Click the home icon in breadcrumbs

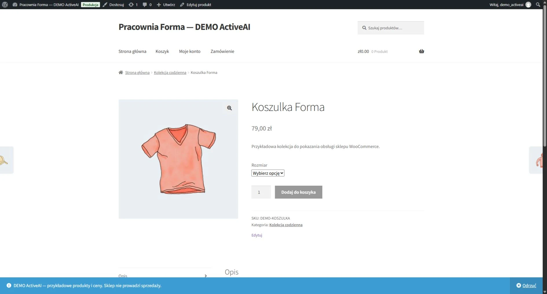click(121, 72)
